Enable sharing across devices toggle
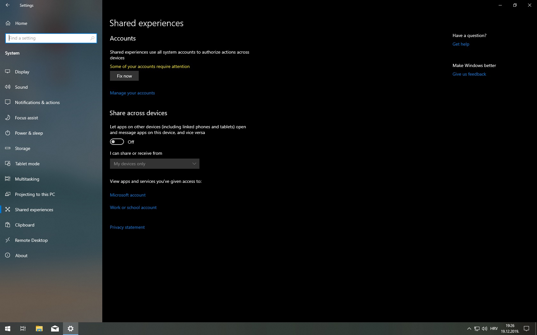Viewport: 537px width, 335px height. click(x=117, y=142)
